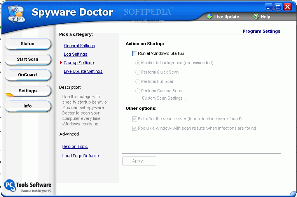
Task: Select Monitor in background radio option
Action: (x=138, y=63)
